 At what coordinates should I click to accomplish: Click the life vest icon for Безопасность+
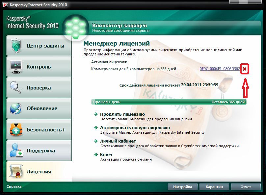(x=16, y=129)
